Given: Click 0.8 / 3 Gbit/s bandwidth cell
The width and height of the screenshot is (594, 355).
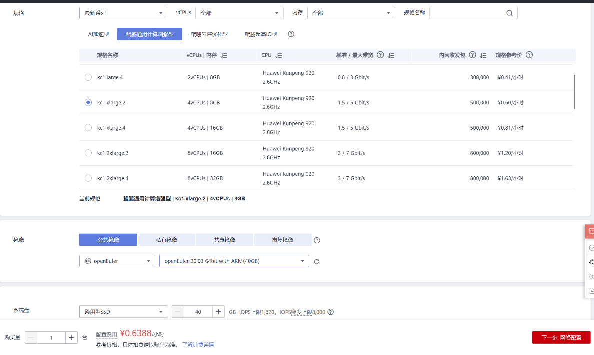Looking at the screenshot, I should 353,77.
